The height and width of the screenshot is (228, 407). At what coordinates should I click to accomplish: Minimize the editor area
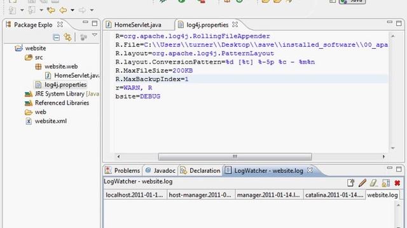point(390,22)
